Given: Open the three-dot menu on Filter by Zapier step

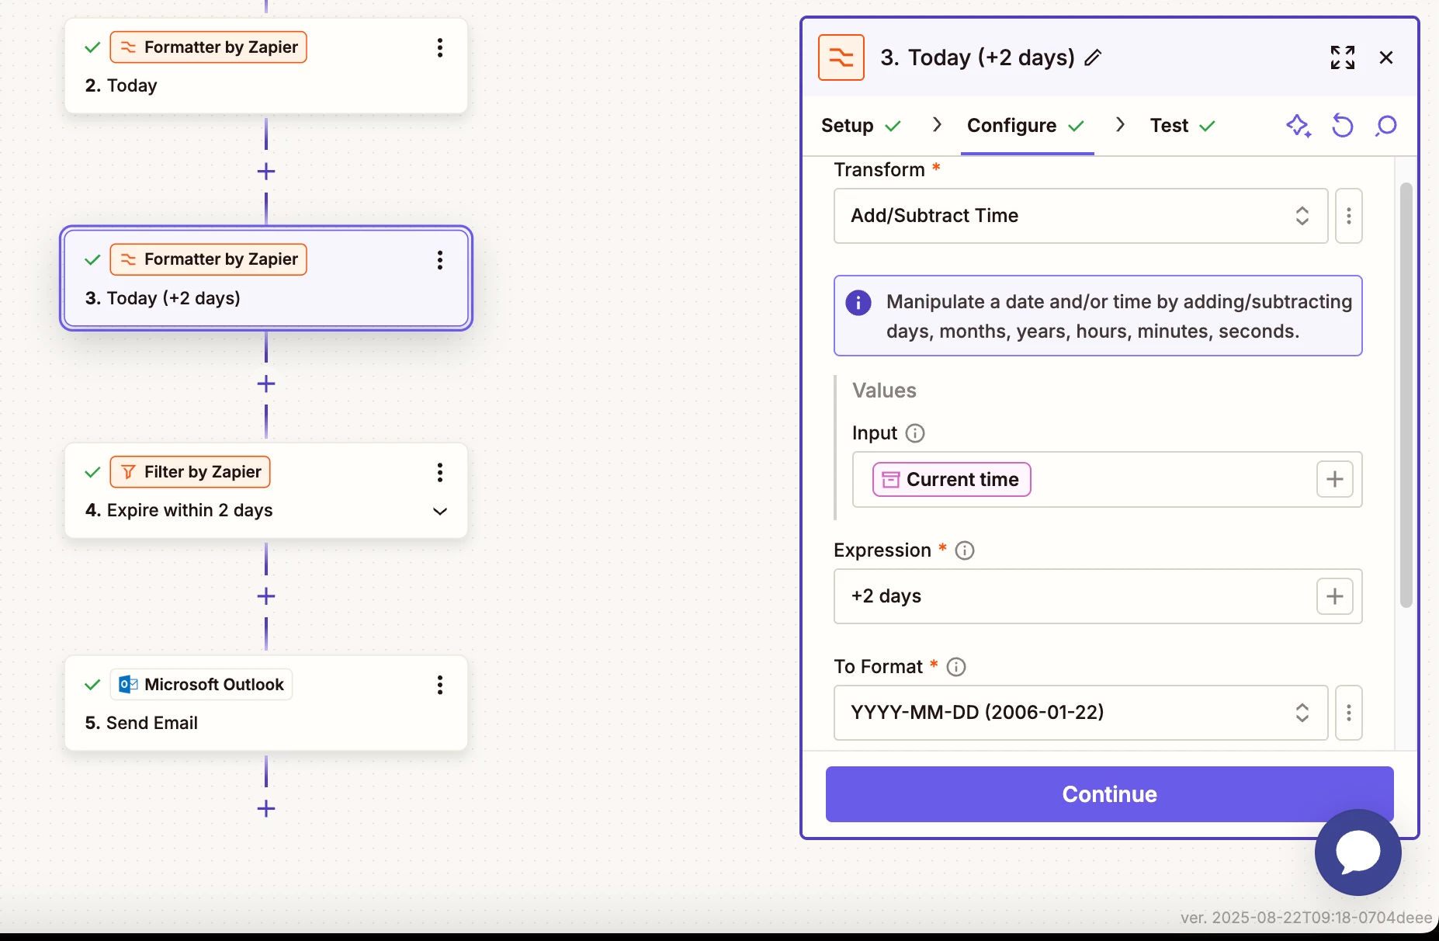Looking at the screenshot, I should tap(440, 472).
